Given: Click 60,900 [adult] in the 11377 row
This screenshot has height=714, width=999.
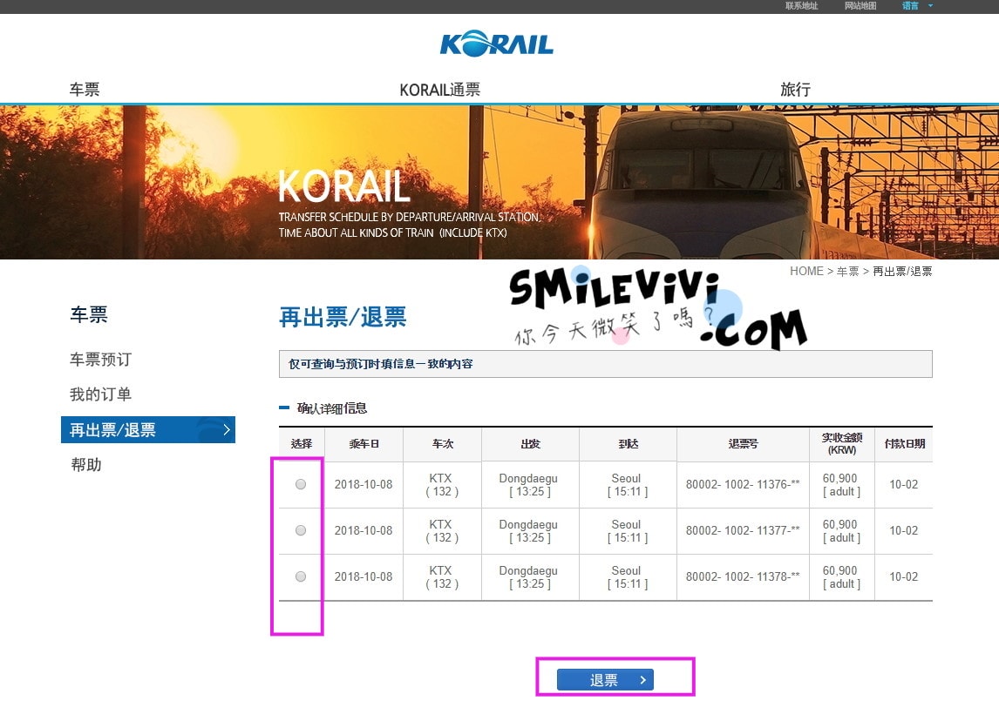Looking at the screenshot, I should tap(841, 531).
